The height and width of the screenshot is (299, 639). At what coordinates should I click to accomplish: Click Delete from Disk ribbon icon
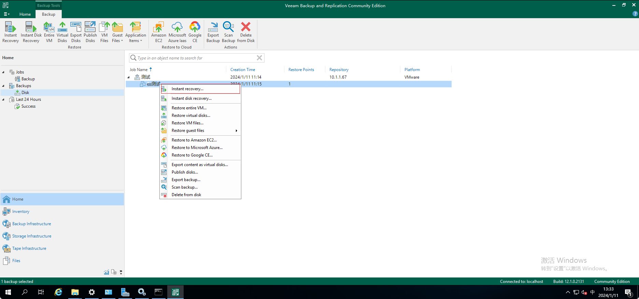pyautogui.click(x=246, y=32)
